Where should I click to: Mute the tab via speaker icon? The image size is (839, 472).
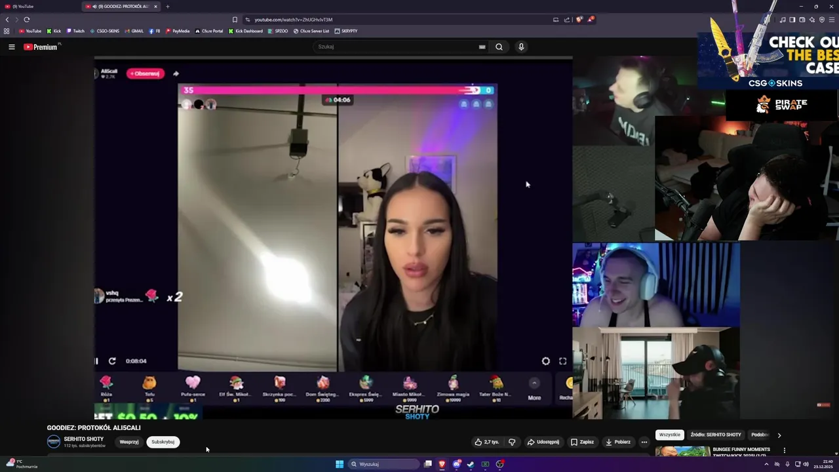point(95,7)
